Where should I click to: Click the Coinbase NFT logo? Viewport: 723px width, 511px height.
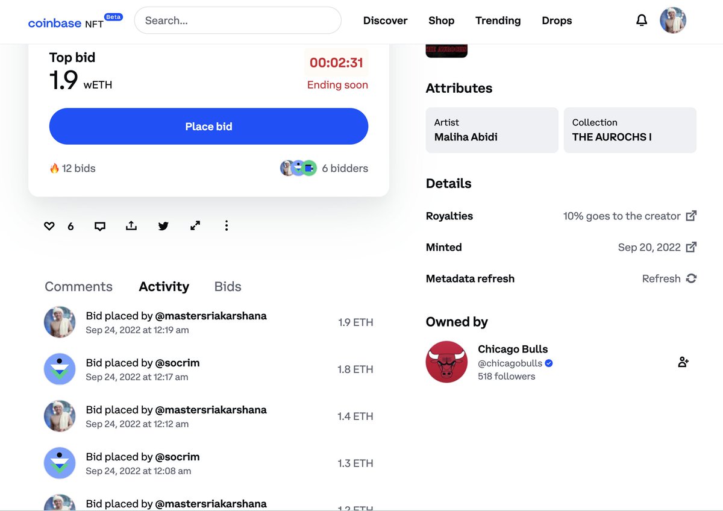75,22
